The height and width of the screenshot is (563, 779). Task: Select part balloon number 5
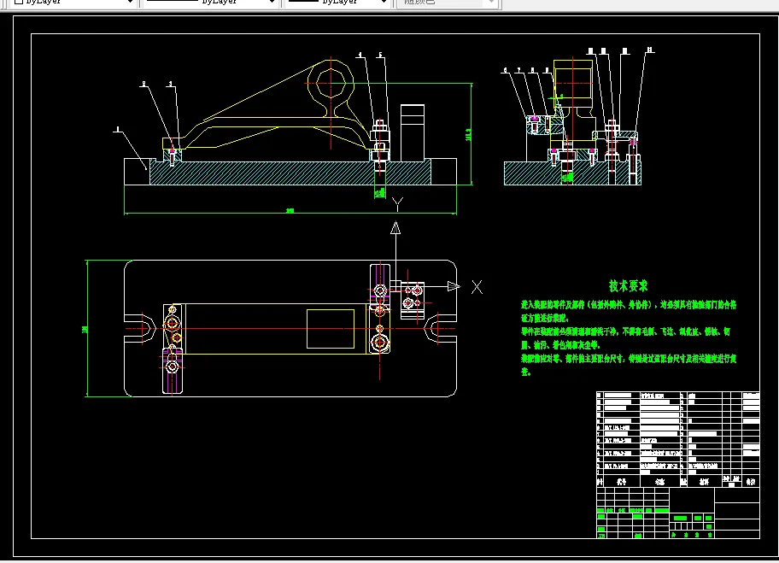[x=381, y=56]
